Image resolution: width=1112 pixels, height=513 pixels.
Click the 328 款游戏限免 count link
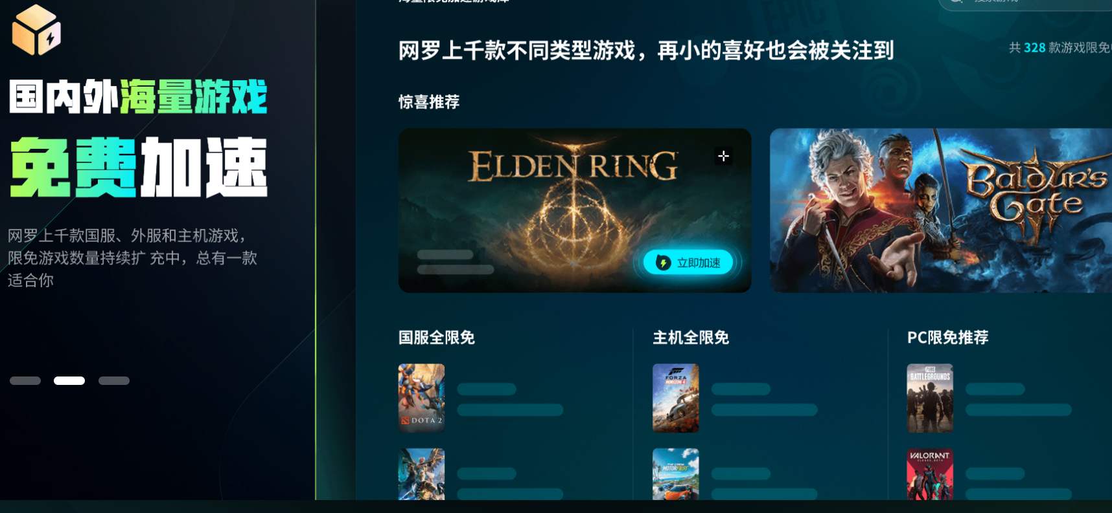click(1060, 48)
